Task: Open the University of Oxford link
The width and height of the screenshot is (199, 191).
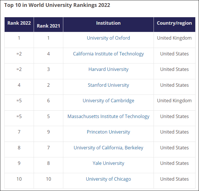Action: click(x=108, y=38)
